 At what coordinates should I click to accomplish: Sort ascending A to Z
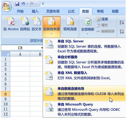click(122, 22)
